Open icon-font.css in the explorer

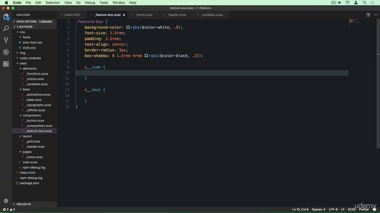click(x=32, y=43)
